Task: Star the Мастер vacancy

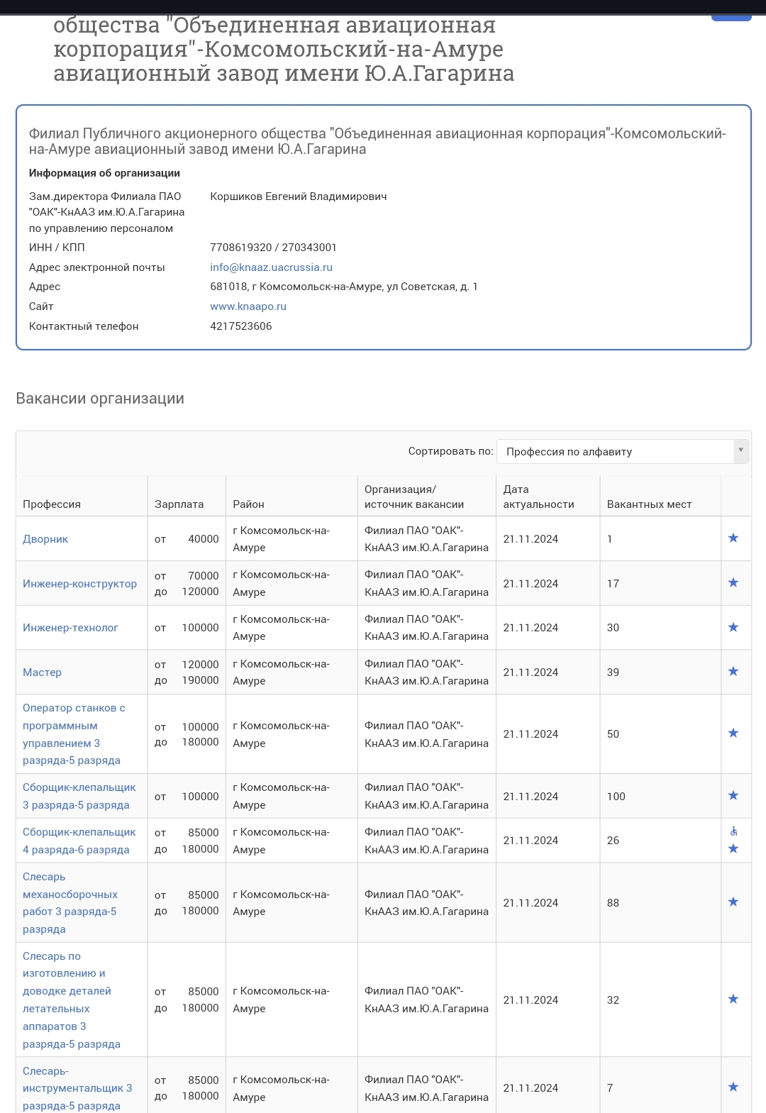Action: click(x=733, y=671)
